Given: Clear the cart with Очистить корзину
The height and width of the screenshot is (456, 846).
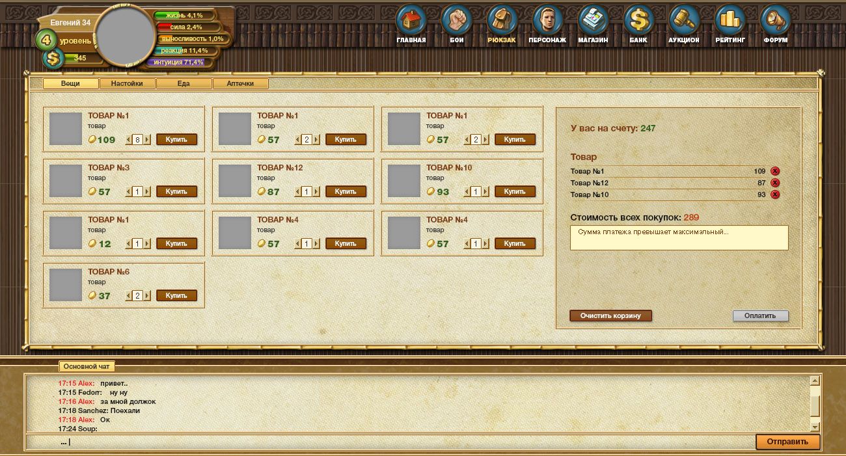Looking at the screenshot, I should (x=610, y=315).
